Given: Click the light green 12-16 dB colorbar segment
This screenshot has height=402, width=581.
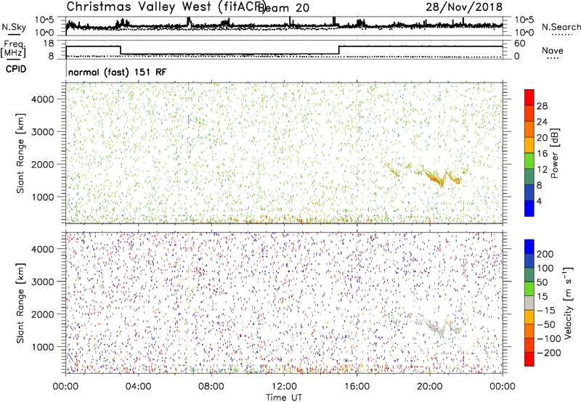Looking at the screenshot, I should (x=529, y=161).
